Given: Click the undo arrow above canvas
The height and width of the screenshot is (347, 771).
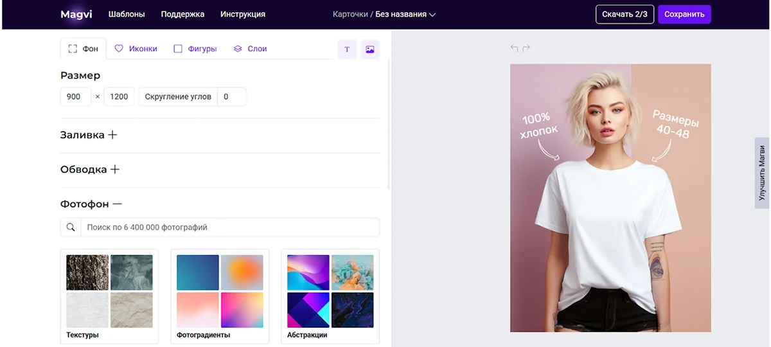Looking at the screenshot, I should [514, 48].
